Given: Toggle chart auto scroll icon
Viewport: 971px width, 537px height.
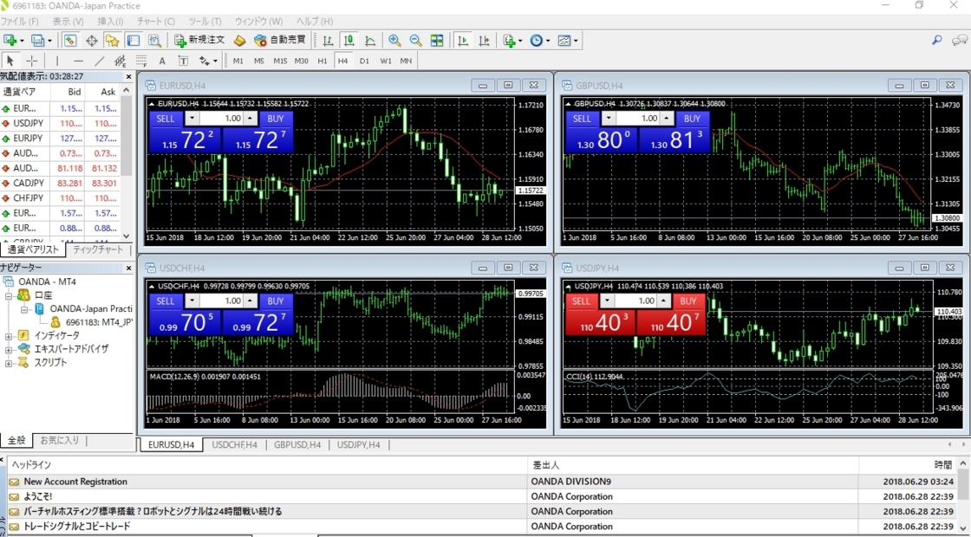Looking at the screenshot, I should tap(463, 40).
